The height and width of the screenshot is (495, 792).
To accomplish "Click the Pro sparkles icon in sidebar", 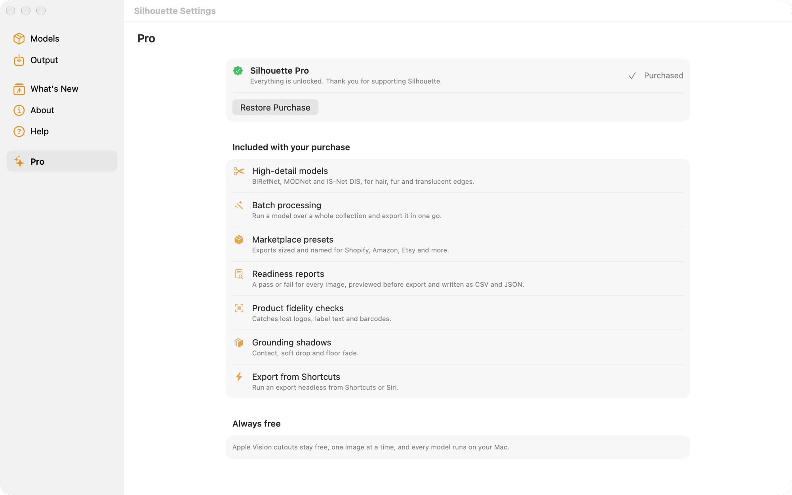I will click(19, 161).
